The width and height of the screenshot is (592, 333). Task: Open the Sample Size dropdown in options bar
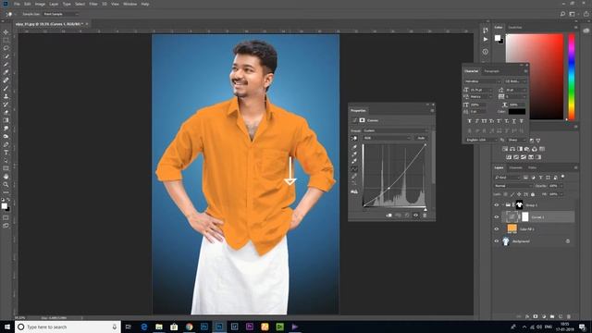coord(61,14)
